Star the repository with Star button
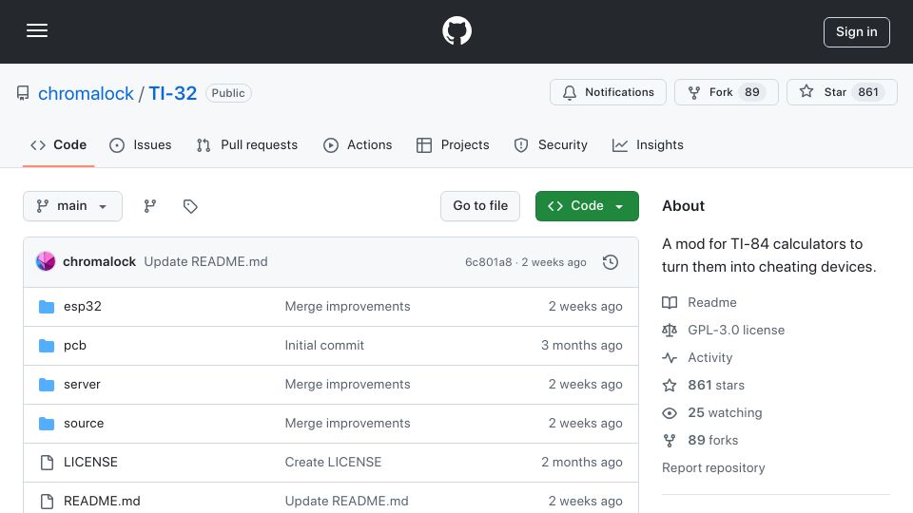913x513 pixels. (842, 92)
